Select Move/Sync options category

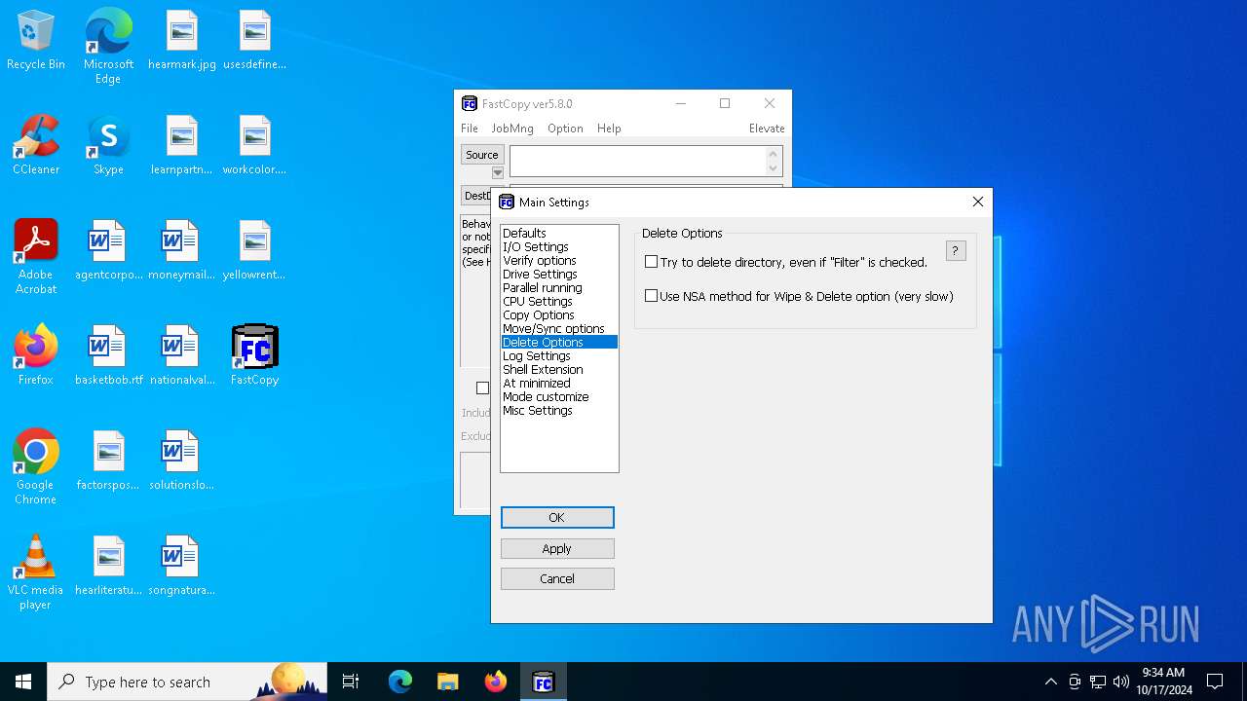[559, 328]
